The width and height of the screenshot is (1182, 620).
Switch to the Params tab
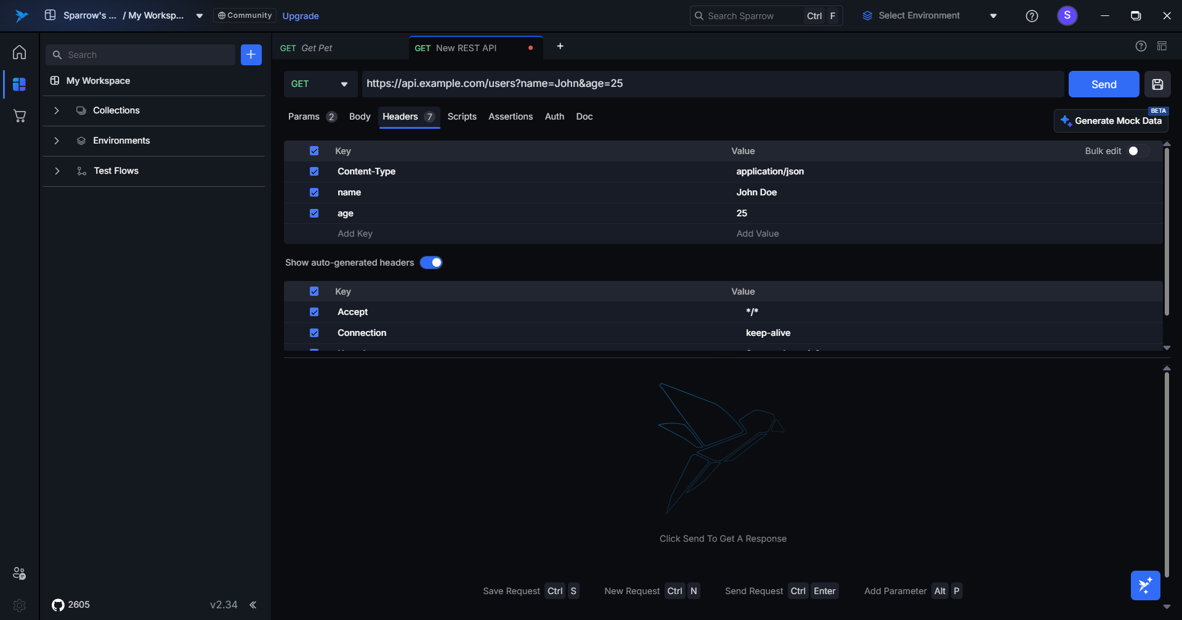click(304, 116)
